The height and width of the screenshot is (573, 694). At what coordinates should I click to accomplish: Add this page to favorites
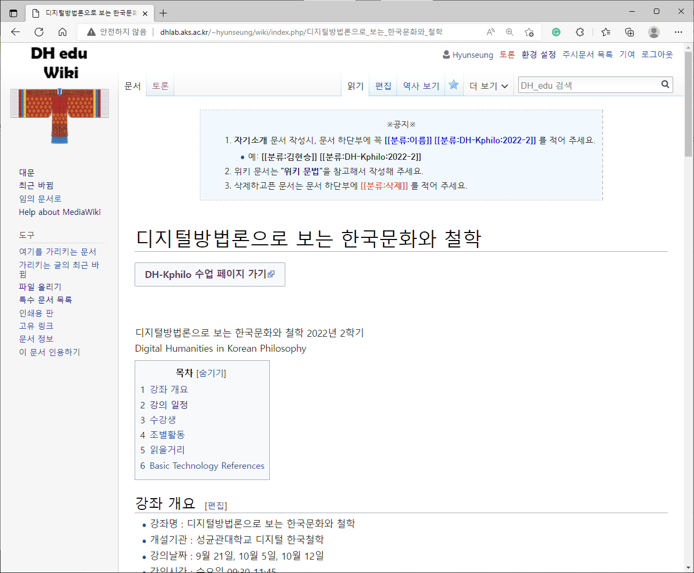pyautogui.click(x=529, y=32)
